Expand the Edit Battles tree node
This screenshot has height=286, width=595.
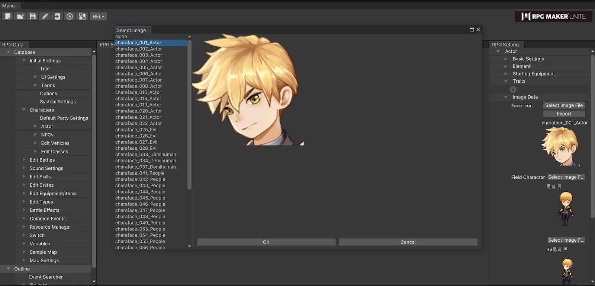tap(24, 160)
